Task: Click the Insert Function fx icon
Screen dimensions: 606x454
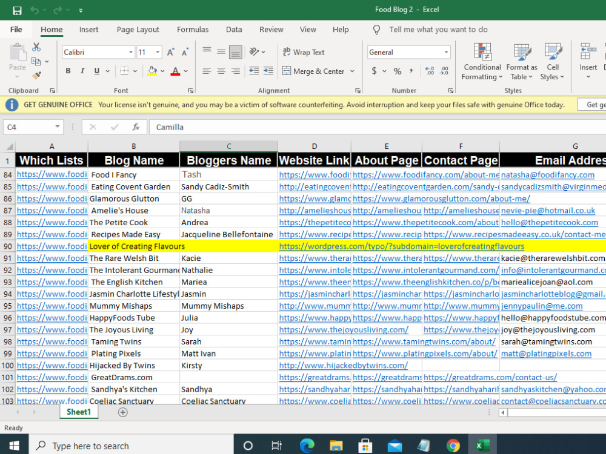Action: [136, 127]
